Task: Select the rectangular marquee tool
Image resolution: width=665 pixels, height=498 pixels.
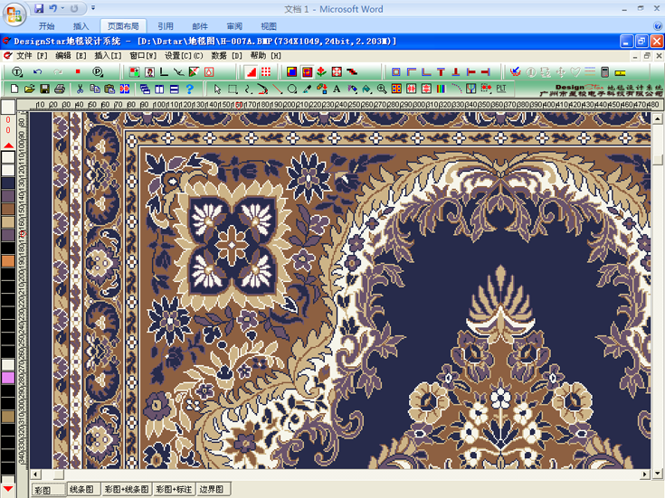Action: [233, 89]
